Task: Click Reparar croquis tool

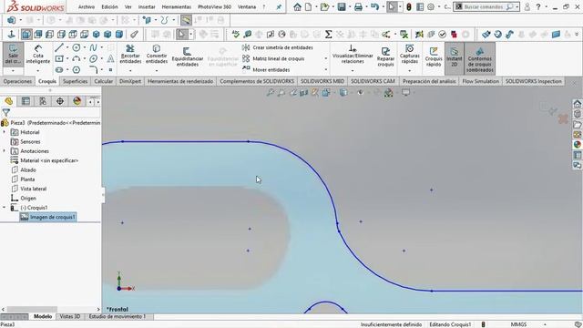Action: coord(385,56)
